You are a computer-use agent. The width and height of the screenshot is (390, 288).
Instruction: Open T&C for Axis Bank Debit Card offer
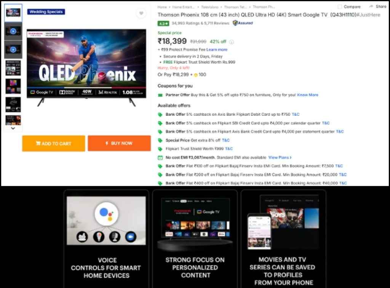296,114
